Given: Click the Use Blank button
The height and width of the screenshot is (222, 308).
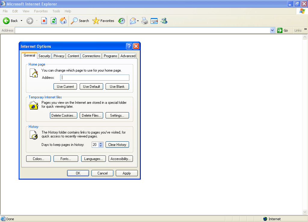Looking at the screenshot, I should pyautogui.click(x=117, y=86).
